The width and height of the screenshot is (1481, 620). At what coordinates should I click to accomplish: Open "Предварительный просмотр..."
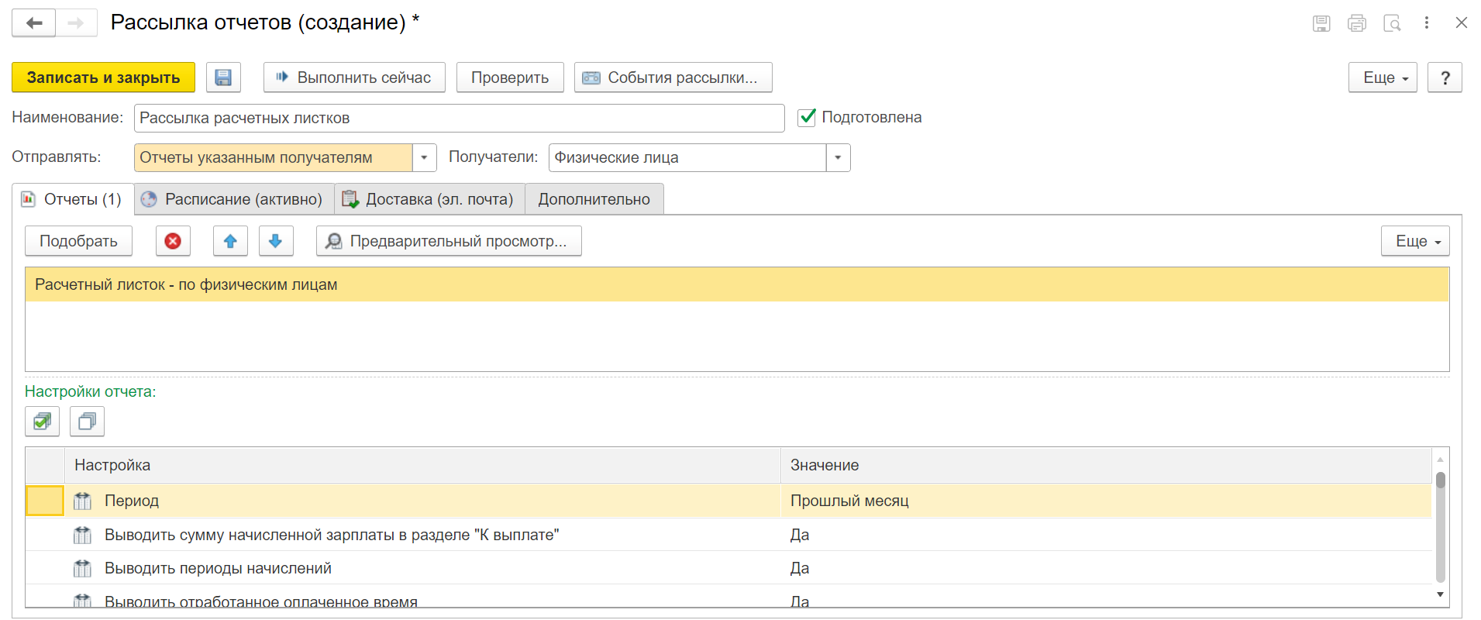tap(449, 241)
